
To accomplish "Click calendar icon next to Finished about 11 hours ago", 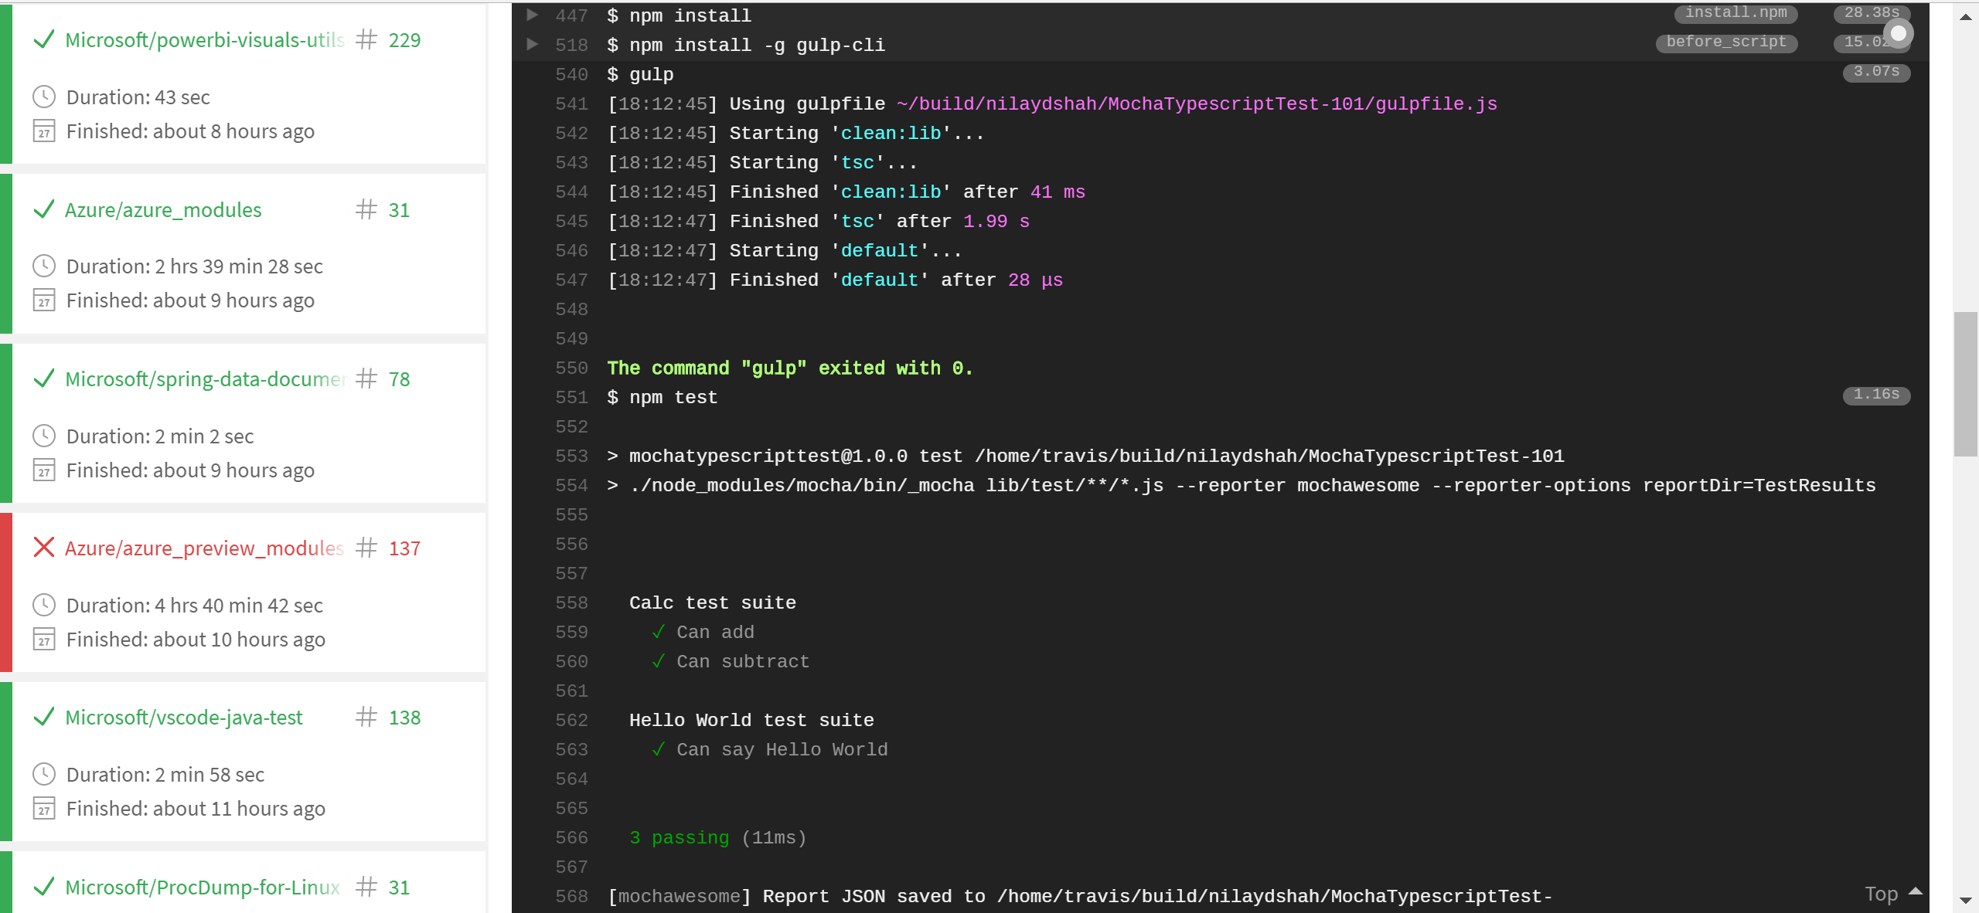I will (44, 809).
